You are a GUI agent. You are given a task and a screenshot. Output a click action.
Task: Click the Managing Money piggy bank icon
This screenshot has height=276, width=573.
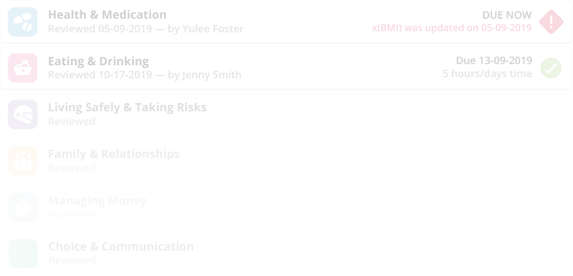22,207
